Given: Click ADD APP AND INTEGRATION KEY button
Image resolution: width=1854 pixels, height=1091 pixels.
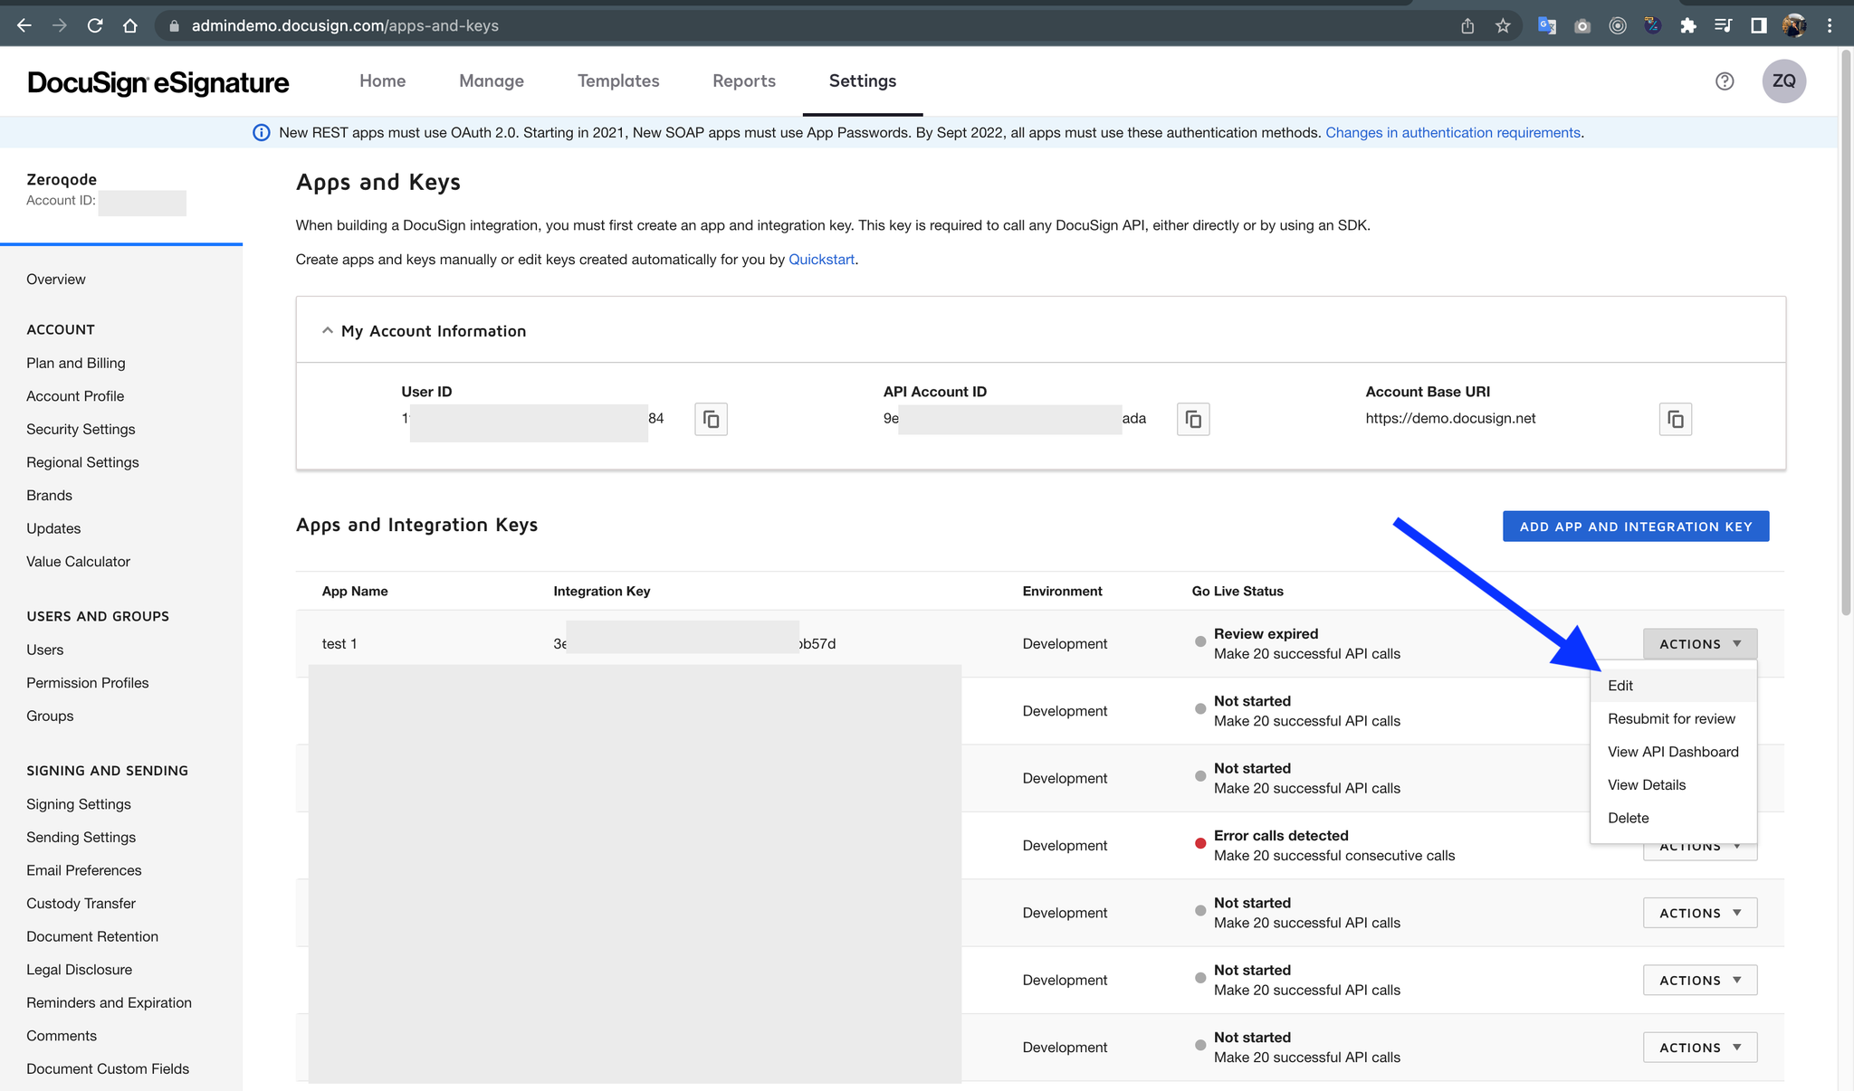Looking at the screenshot, I should tap(1636, 527).
